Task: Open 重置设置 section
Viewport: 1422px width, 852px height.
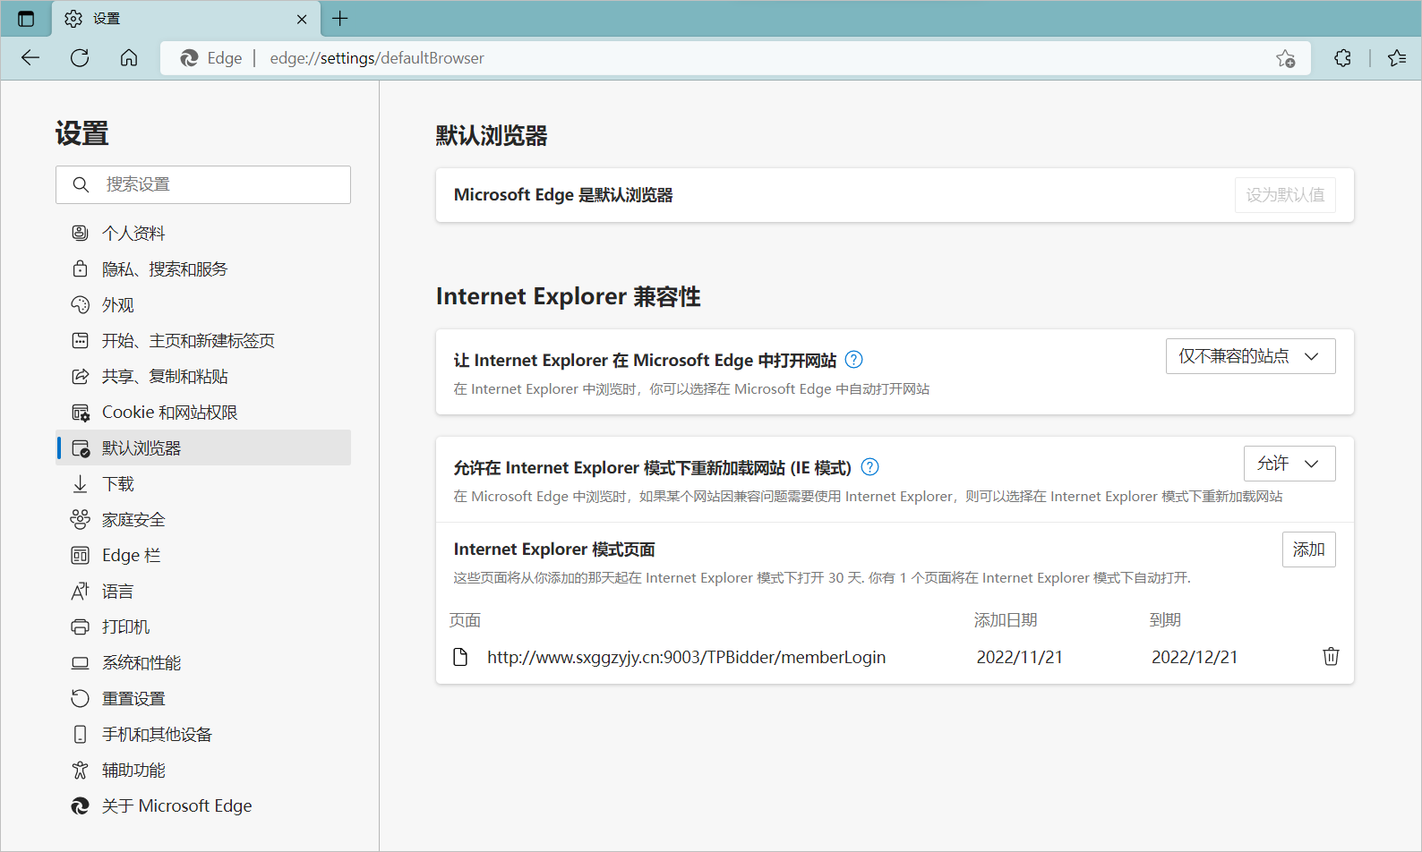Action: (x=203, y=698)
